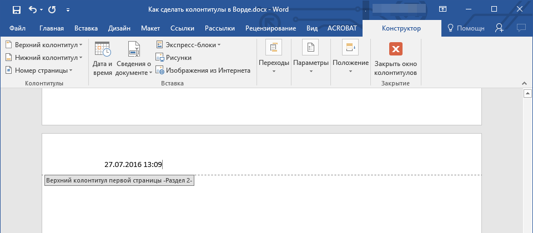Image resolution: width=533 pixels, height=233 pixels.
Task: Close header window with red X icon
Action: click(x=395, y=58)
